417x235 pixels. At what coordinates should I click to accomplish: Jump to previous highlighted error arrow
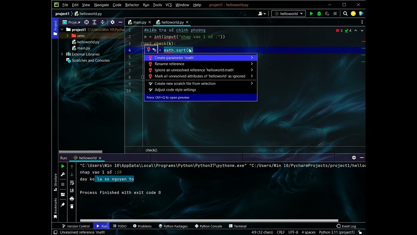[x=356, y=30]
